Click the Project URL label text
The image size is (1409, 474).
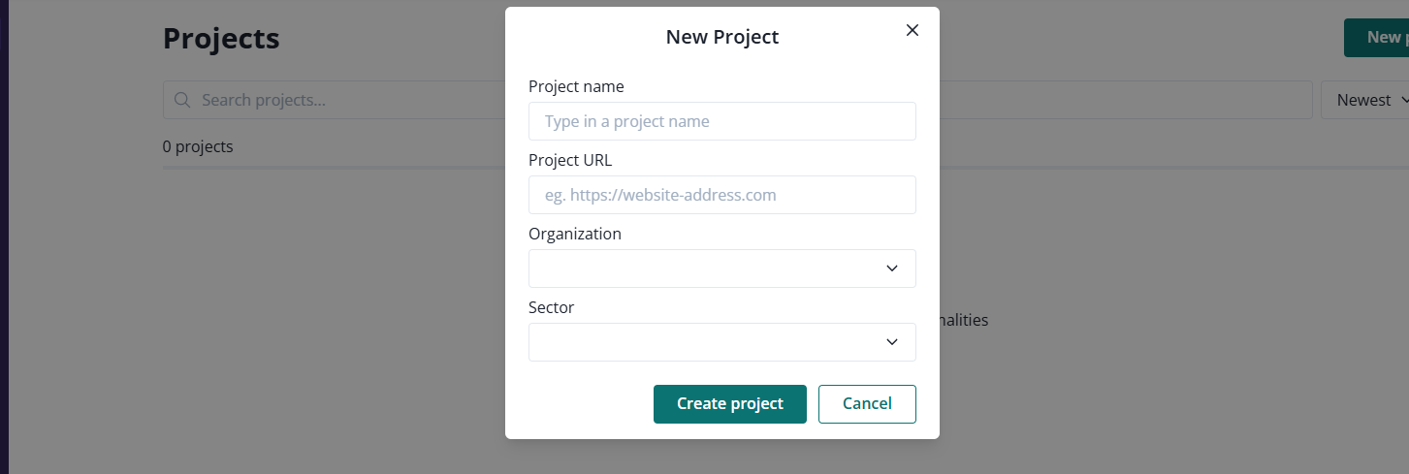[570, 160]
